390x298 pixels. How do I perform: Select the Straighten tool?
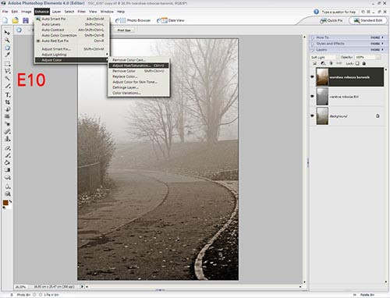coord(7,116)
